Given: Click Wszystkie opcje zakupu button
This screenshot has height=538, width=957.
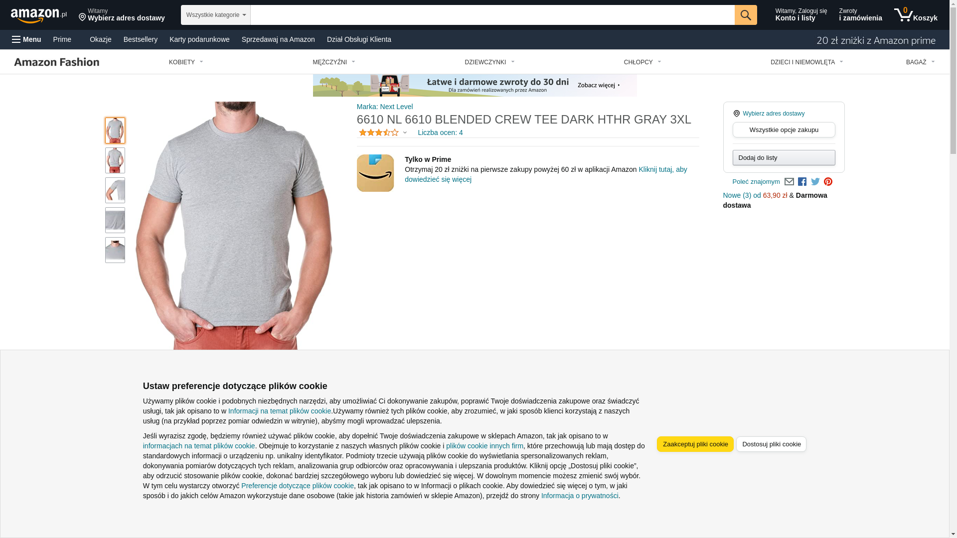Looking at the screenshot, I should (x=784, y=130).
